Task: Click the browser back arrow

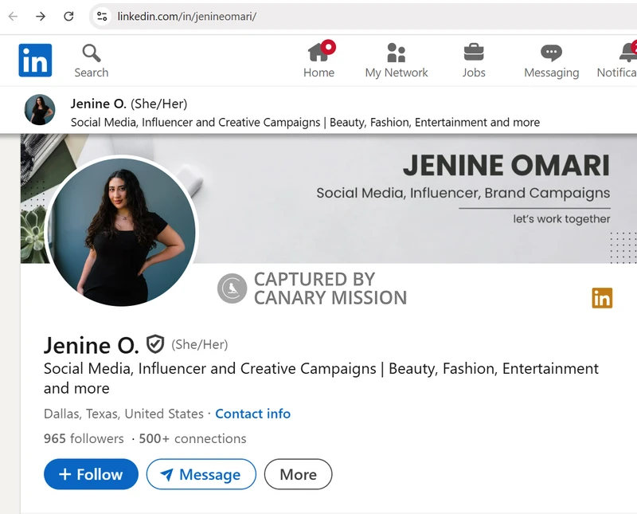Action: [13, 16]
